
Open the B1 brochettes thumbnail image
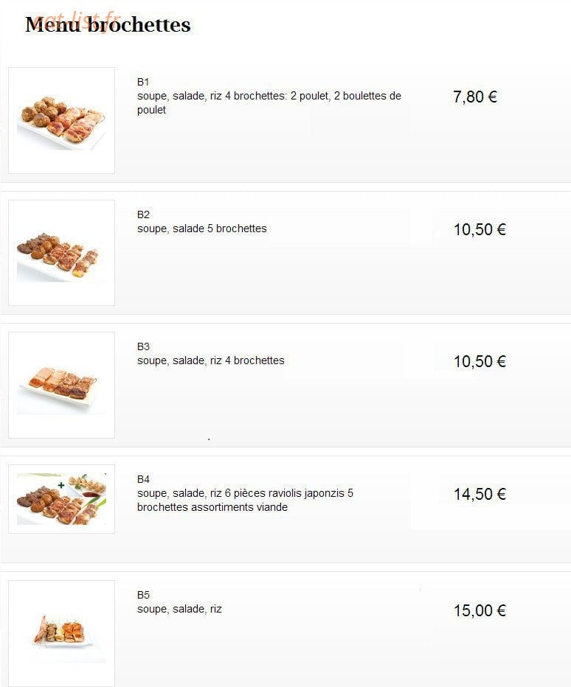pos(61,120)
